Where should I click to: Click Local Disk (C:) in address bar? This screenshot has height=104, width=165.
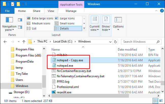[63, 41]
